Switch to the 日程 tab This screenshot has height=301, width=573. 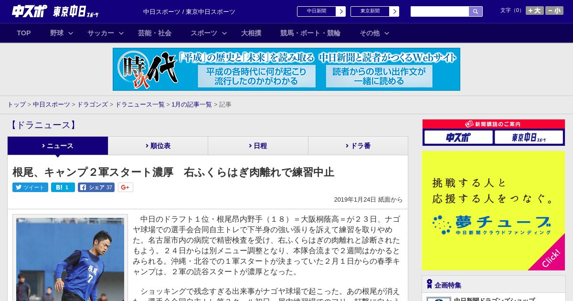tap(258, 146)
